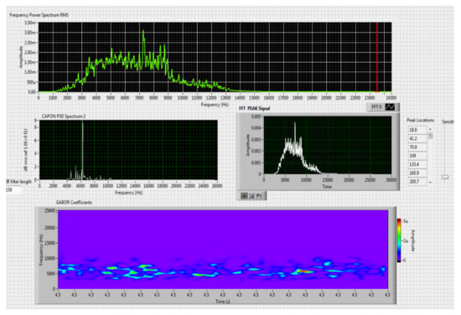This screenshot has width=461, height=315.
Task: Click the FFT 0 plot legend label
Action: coord(376,107)
